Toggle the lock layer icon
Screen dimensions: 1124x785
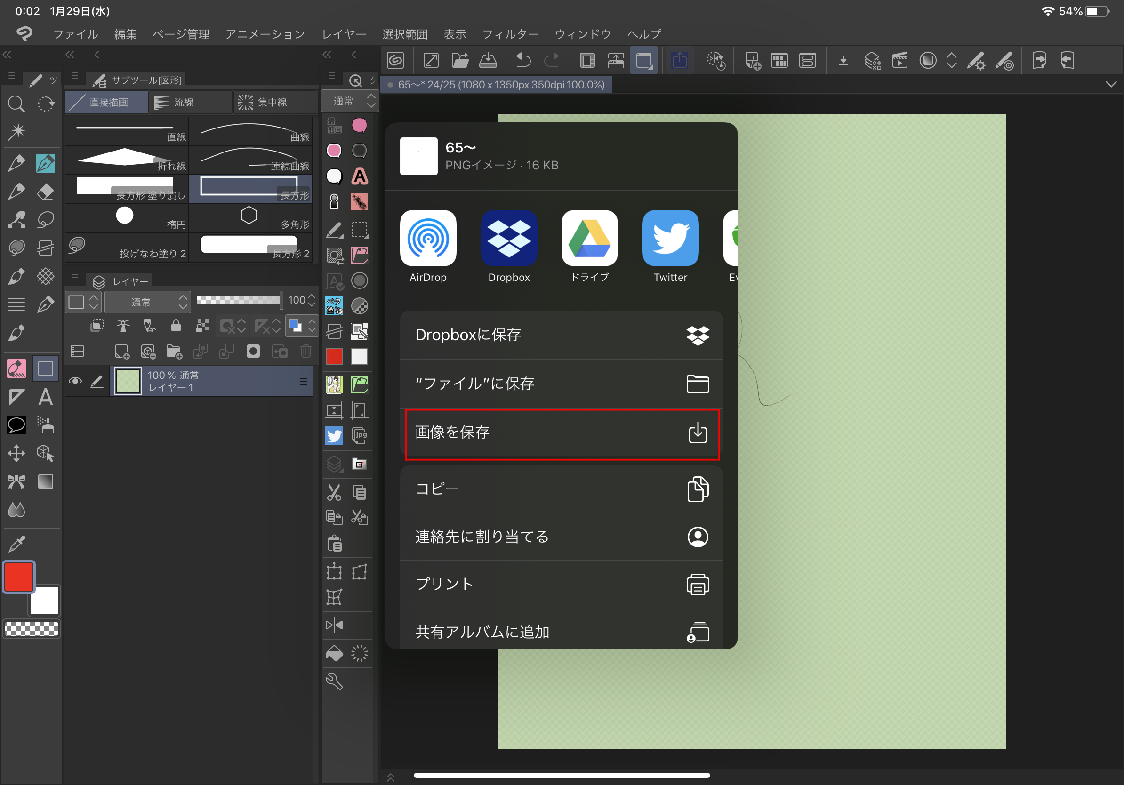176,326
